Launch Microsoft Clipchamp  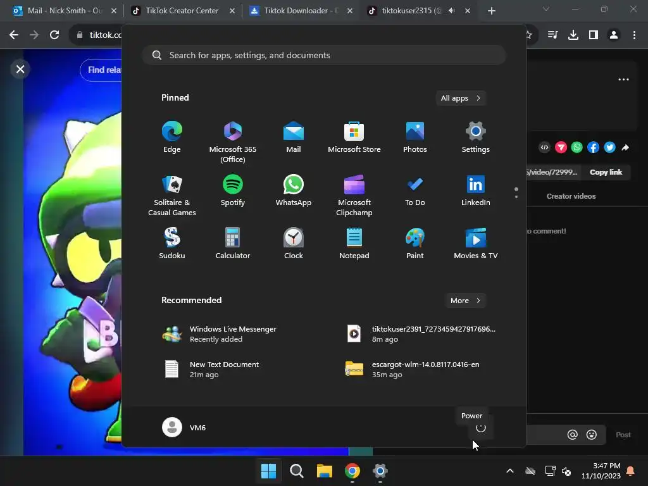pos(354,196)
